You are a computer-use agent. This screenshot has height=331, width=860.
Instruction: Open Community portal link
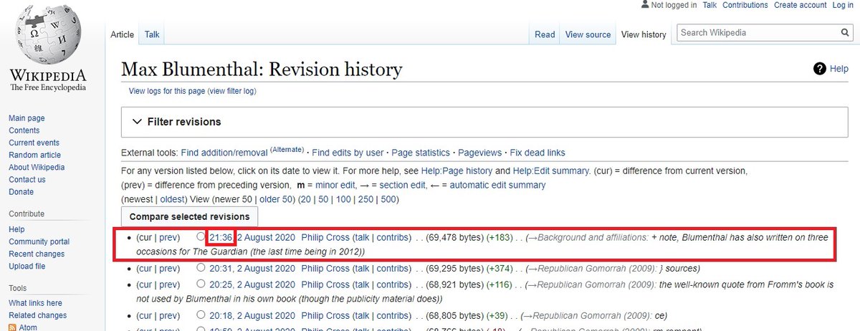pyautogui.click(x=39, y=241)
